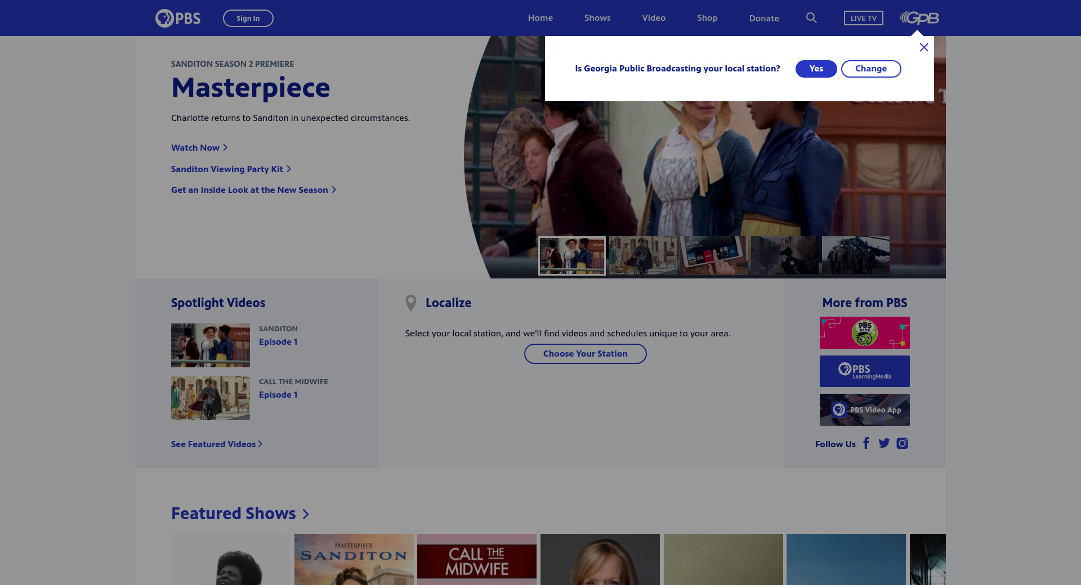Open the Masterpiece hero title
This screenshot has height=585, width=1081.
(x=251, y=88)
